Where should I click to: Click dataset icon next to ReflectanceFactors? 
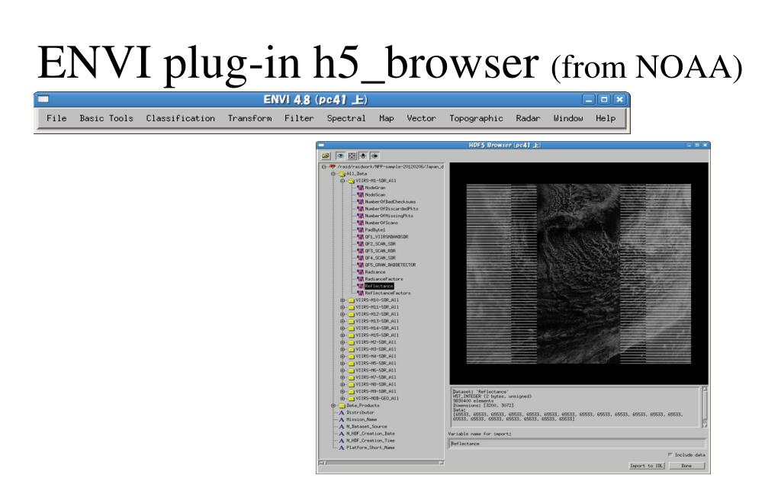click(361, 294)
